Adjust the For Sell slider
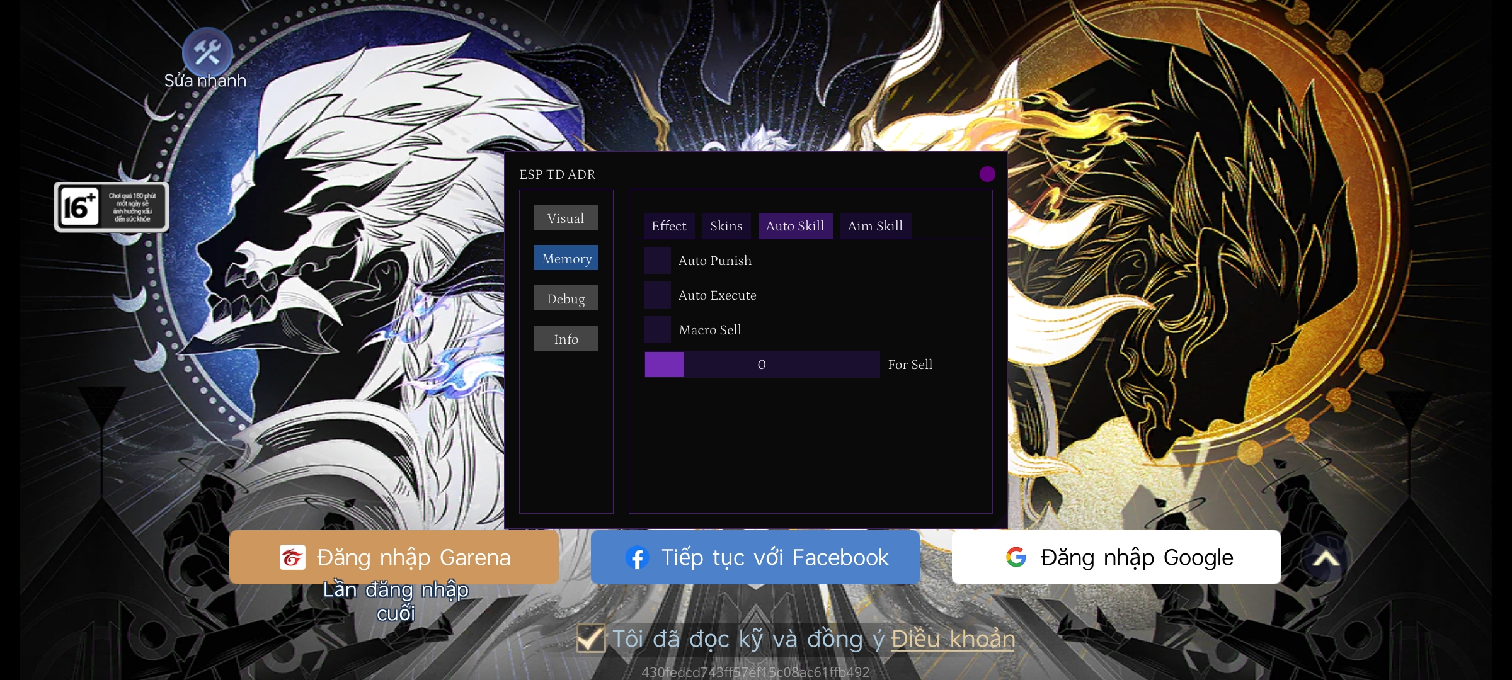This screenshot has height=680, width=1512. click(762, 365)
